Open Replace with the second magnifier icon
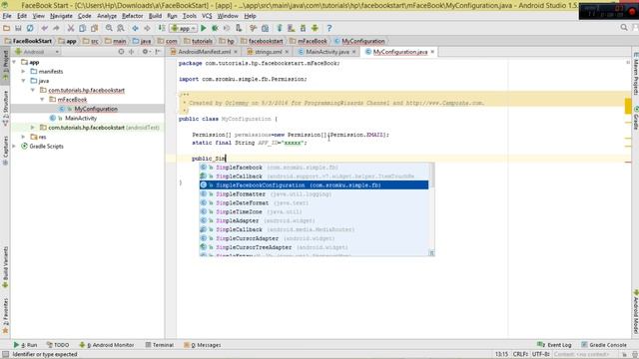 click(121, 28)
